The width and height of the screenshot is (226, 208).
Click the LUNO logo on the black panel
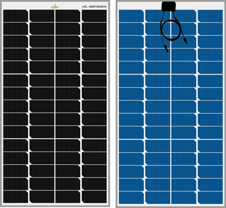[x=55, y=6]
